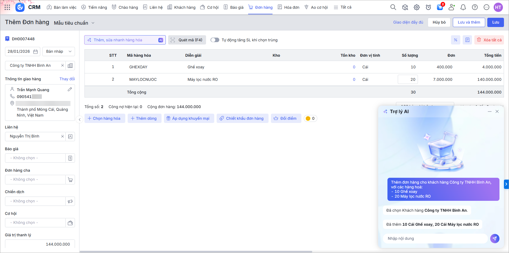This screenshot has width=509, height=253.
Task: Click the apps grid launcher icon
Action: (7, 7)
